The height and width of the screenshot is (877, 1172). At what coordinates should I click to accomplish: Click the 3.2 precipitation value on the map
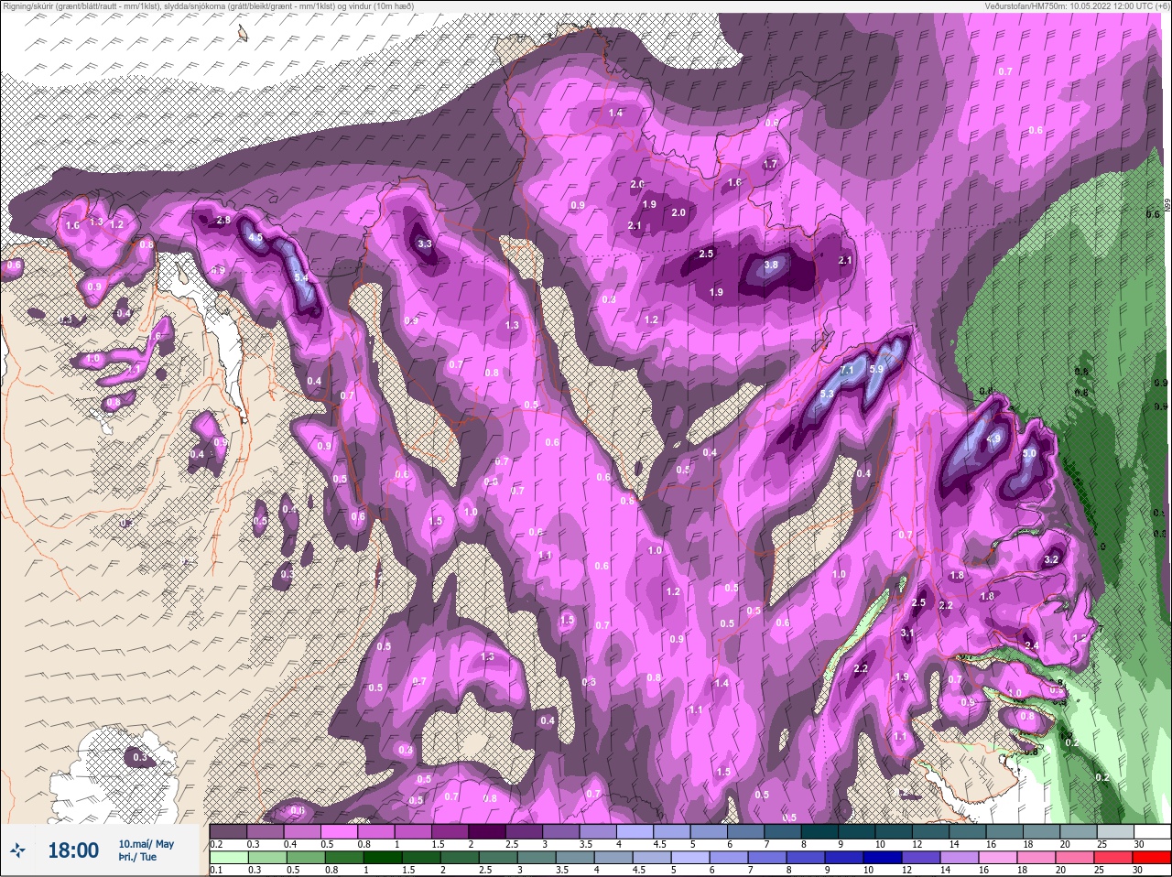1051,560
